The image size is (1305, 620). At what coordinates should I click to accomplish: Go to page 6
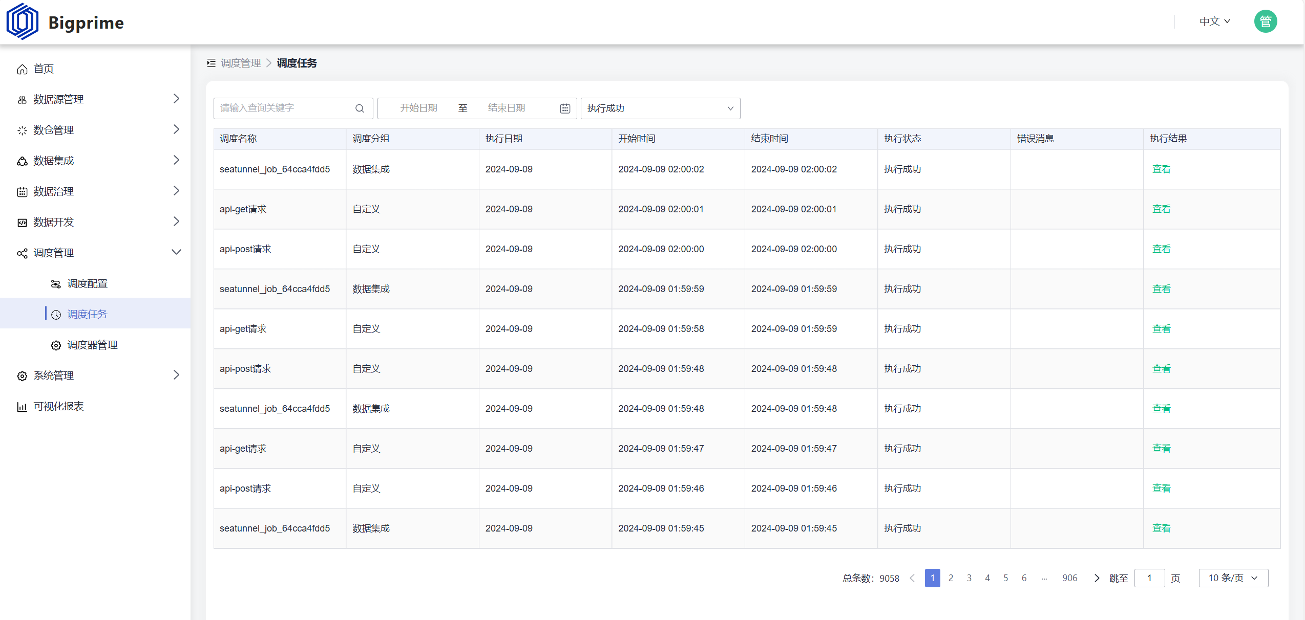pos(1024,578)
